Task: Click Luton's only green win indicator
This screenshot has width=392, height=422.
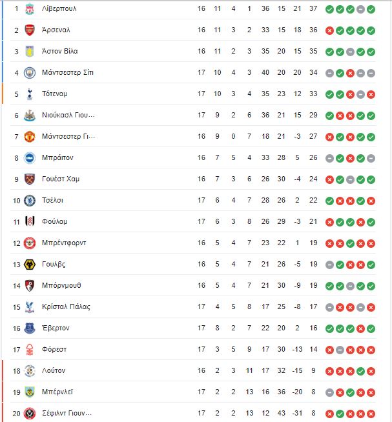Action: (x=360, y=372)
